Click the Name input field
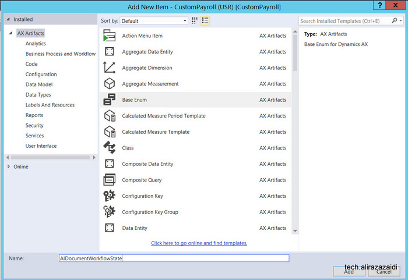Viewport: 408px width, 280px height. tap(174, 258)
